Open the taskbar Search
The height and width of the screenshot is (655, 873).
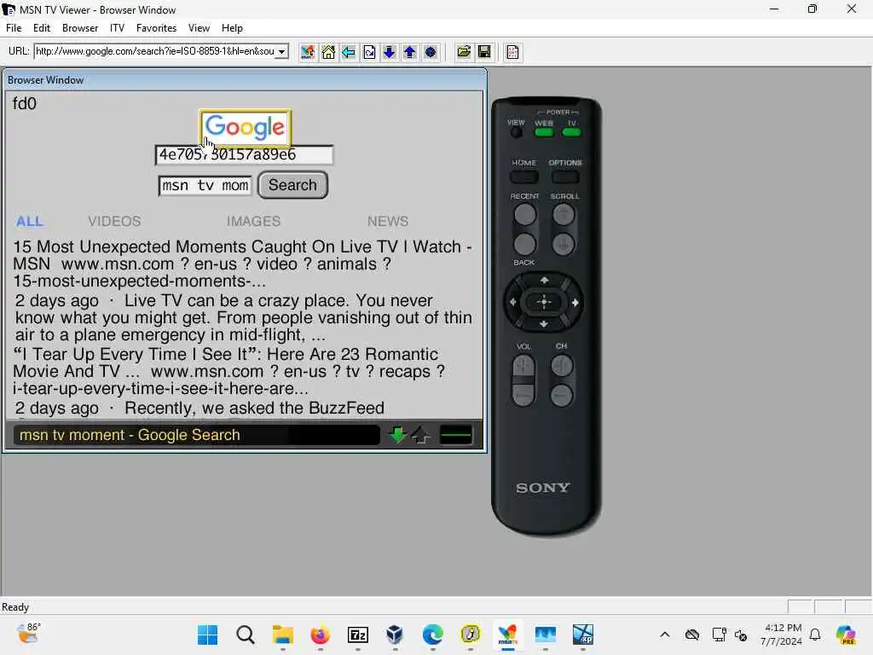tap(245, 635)
